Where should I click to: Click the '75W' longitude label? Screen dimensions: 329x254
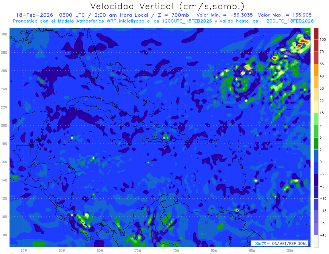pyautogui.click(x=138, y=250)
